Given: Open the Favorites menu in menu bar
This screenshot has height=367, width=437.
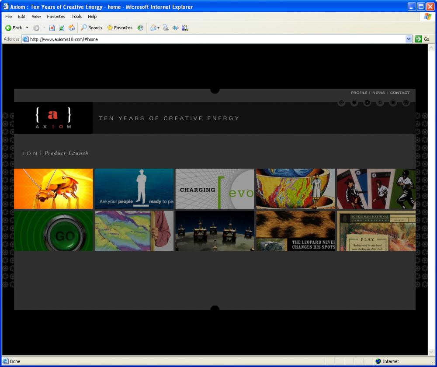Looking at the screenshot, I should [56, 17].
